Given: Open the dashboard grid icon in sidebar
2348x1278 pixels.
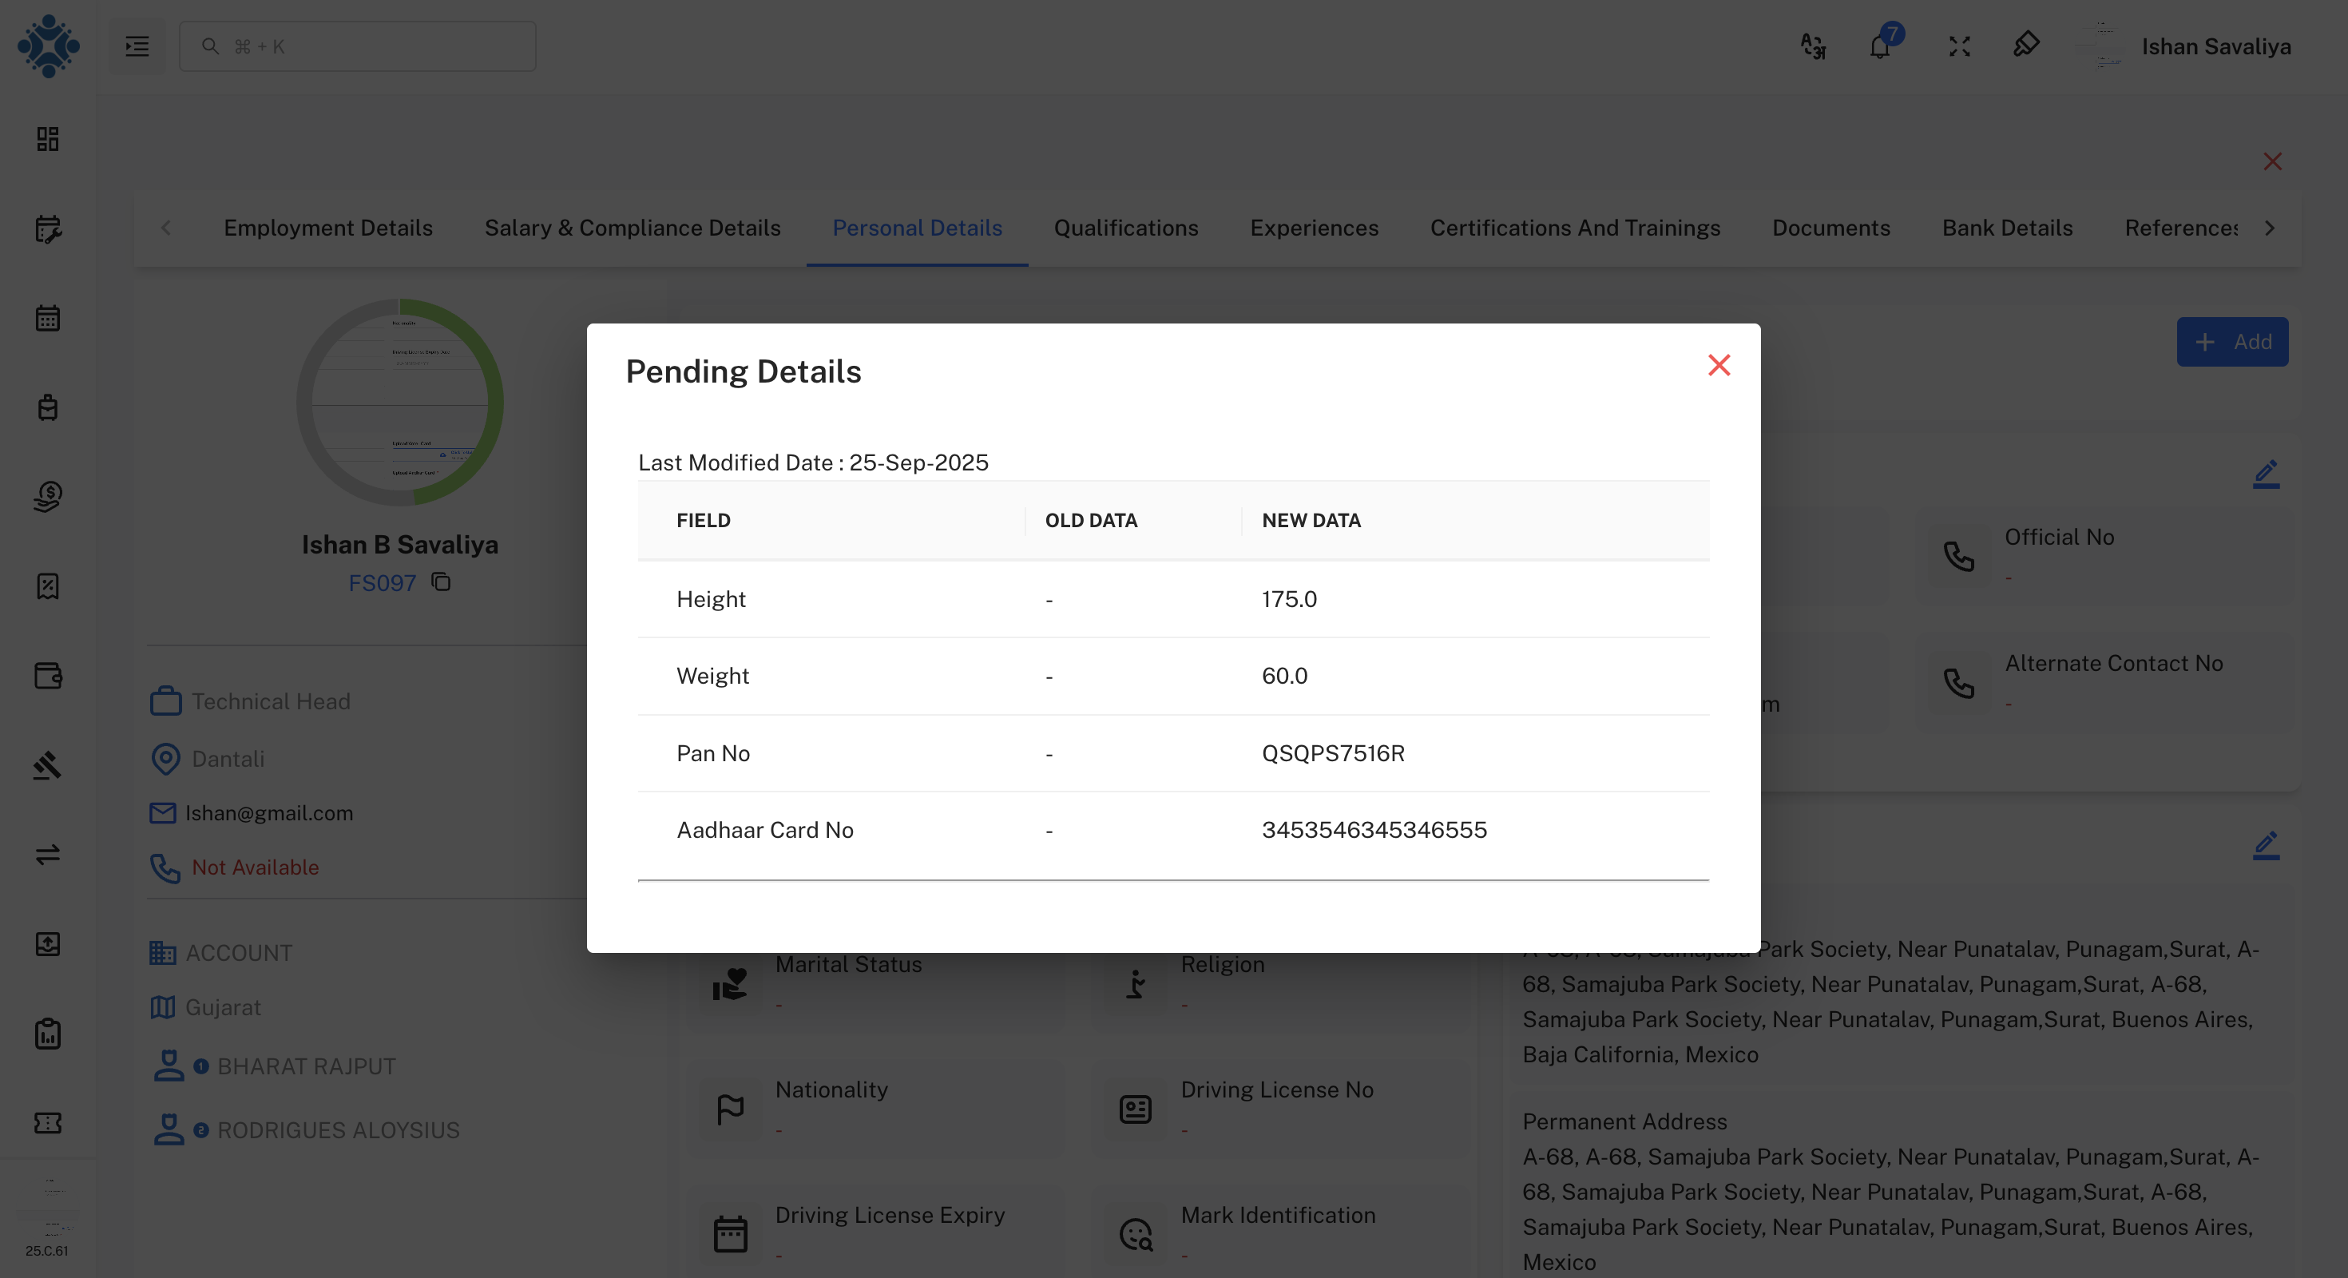Looking at the screenshot, I should click(46, 140).
